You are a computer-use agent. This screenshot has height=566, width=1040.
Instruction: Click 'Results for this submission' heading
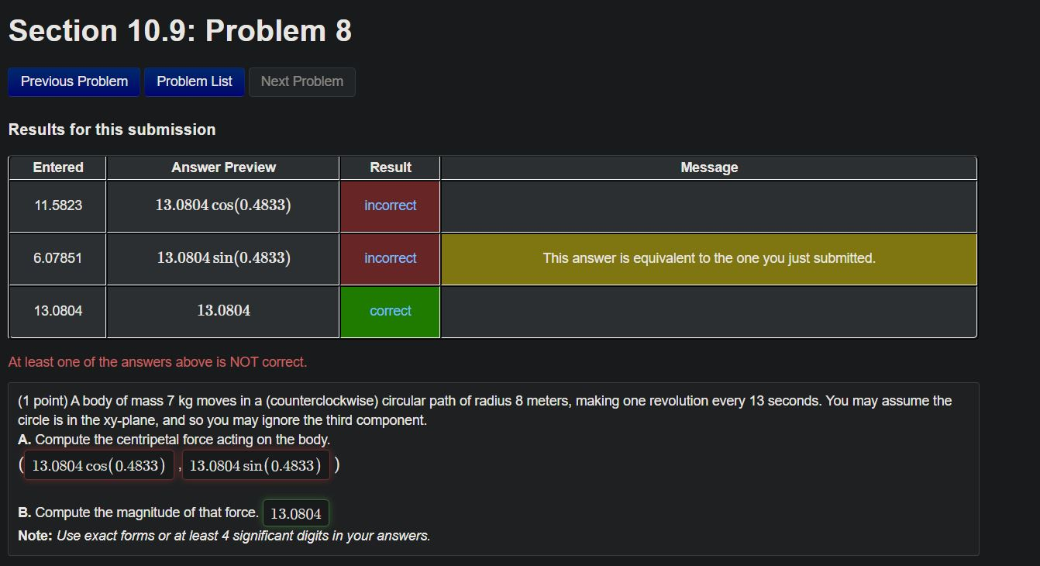click(x=112, y=129)
